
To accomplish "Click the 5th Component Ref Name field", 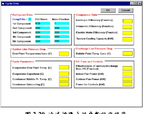I will pos(43,41).
